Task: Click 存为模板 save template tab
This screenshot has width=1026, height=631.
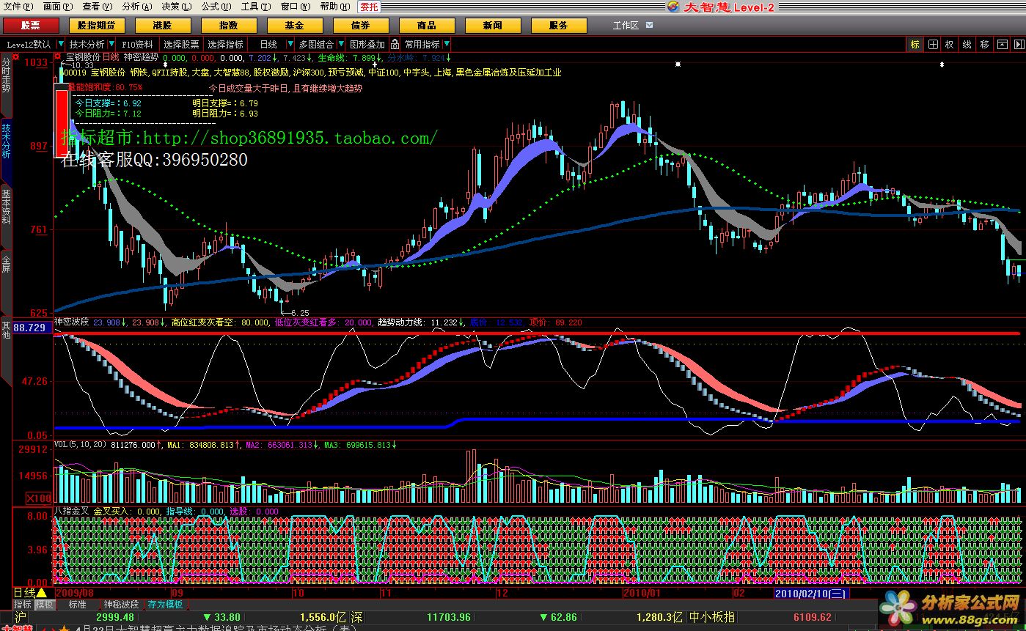Action: coord(166,605)
